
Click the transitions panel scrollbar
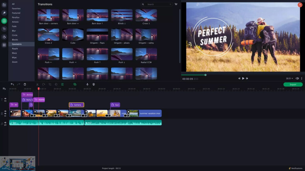coord(180,36)
